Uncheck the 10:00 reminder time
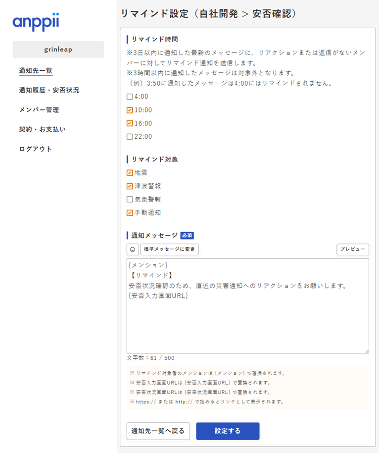Image resolution: width=379 pixels, height=453 pixels. 130,110
